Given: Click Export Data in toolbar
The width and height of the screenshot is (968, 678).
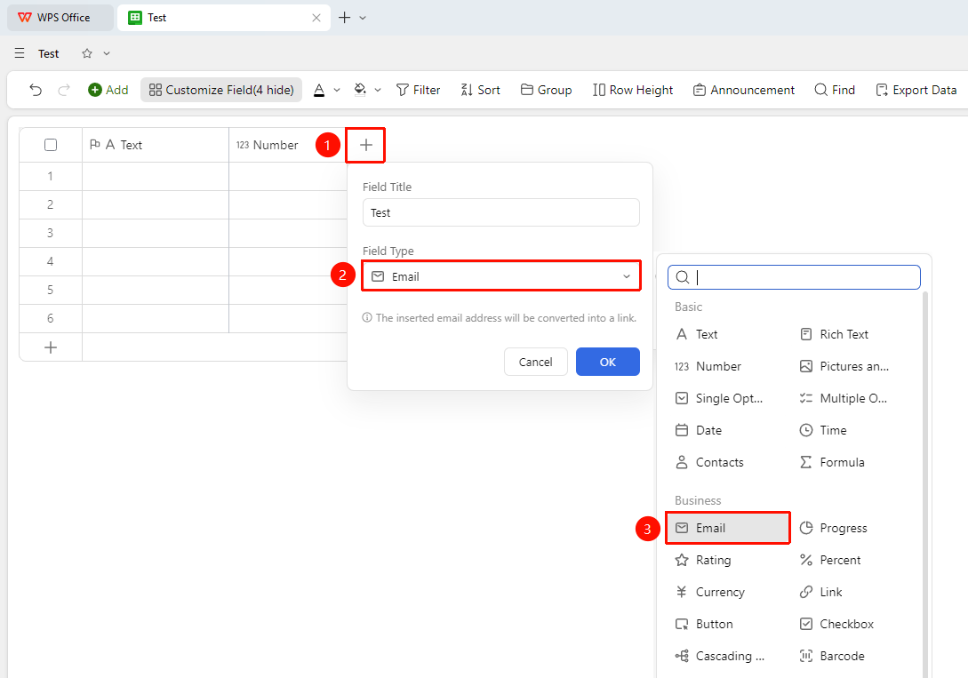Looking at the screenshot, I should coord(916,90).
